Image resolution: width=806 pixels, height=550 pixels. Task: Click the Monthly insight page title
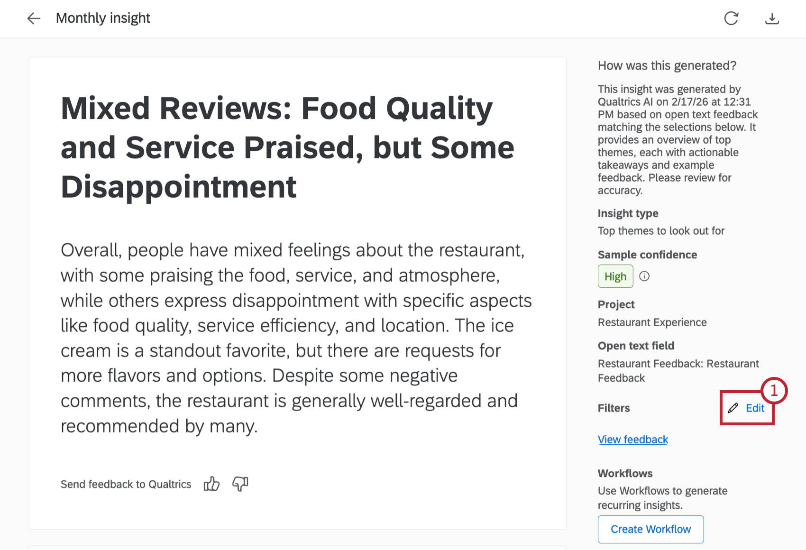click(103, 18)
